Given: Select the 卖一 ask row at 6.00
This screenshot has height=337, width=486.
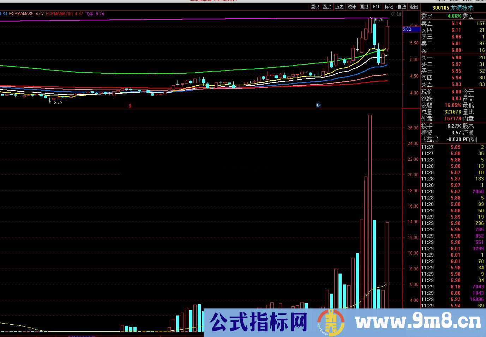Looking at the screenshot, I should click(x=453, y=50).
